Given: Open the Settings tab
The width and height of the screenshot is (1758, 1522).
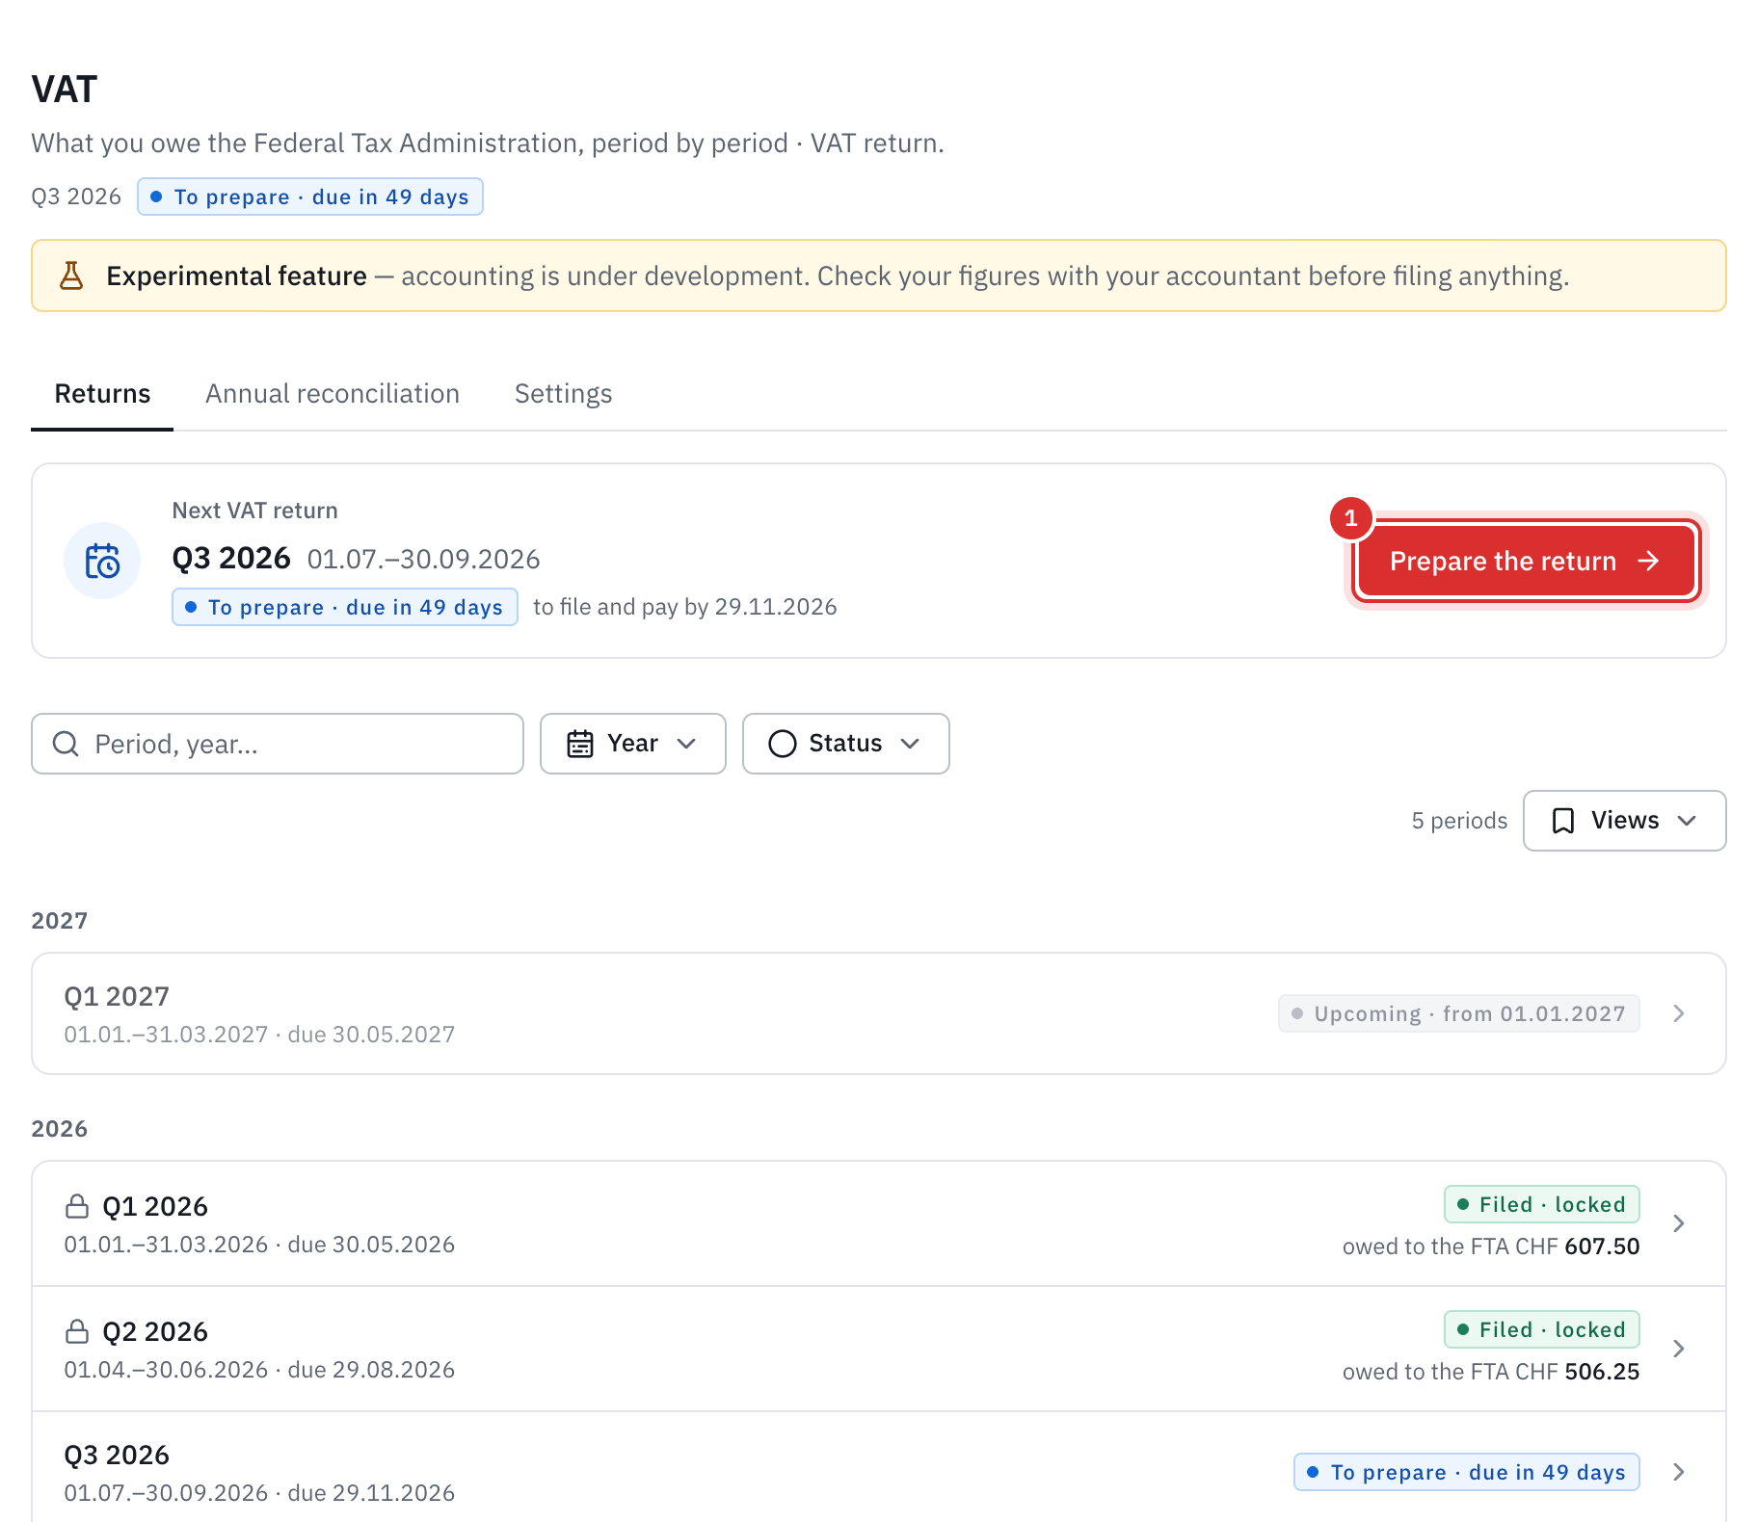Looking at the screenshot, I should 564,394.
